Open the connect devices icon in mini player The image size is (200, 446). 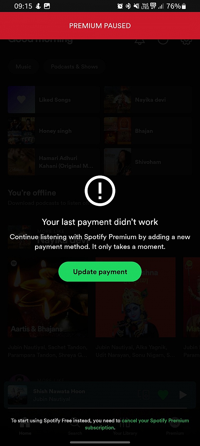pos(143,395)
